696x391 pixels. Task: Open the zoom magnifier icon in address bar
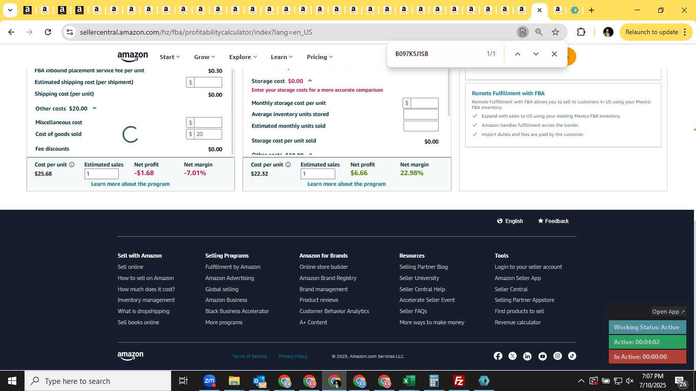click(x=539, y=32)
